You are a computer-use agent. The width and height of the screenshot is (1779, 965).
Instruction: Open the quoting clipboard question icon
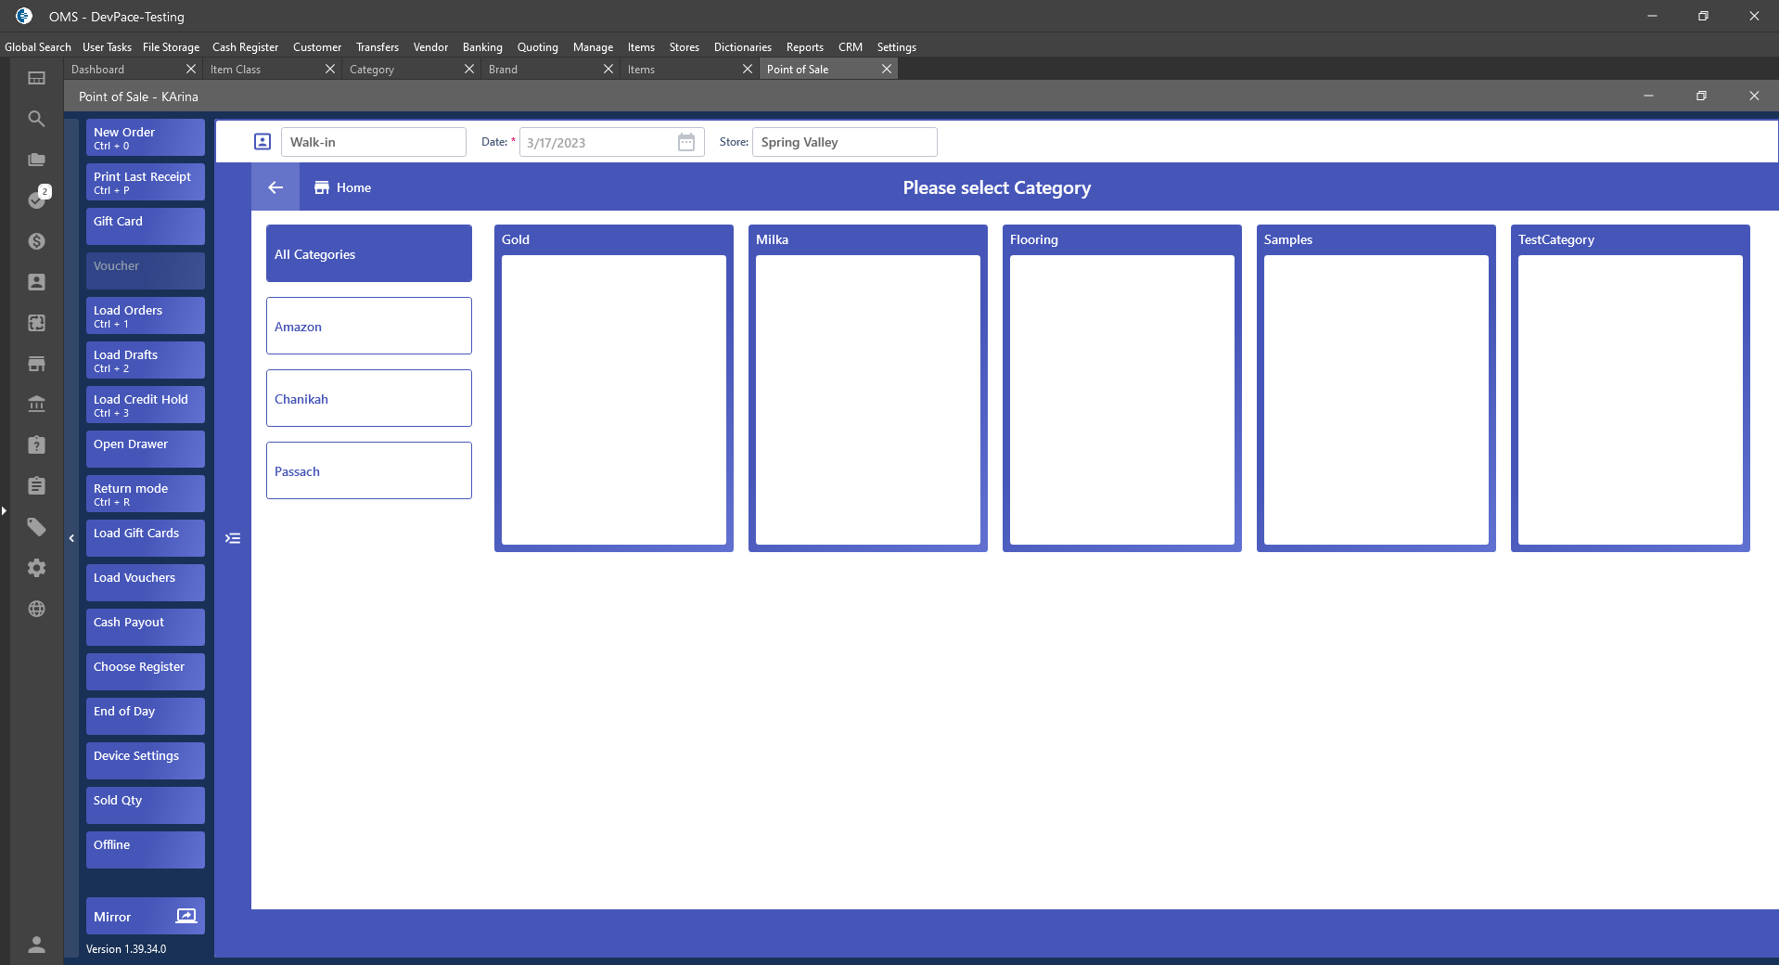coord(36,445)
